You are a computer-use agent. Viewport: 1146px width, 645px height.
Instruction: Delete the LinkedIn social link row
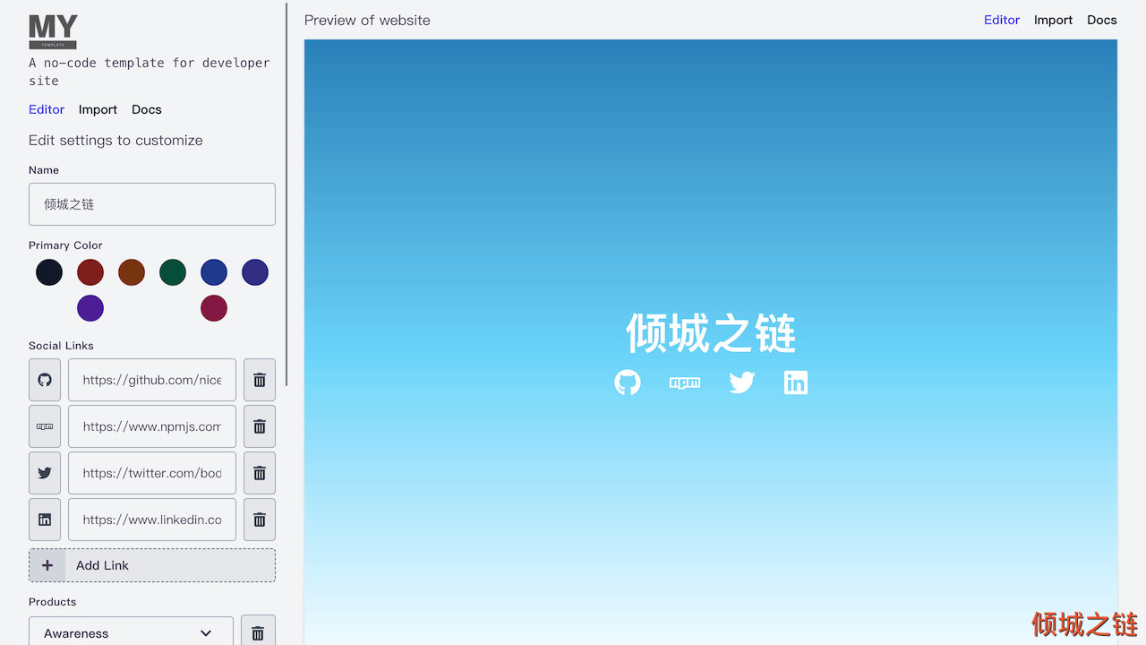(260, 520)
